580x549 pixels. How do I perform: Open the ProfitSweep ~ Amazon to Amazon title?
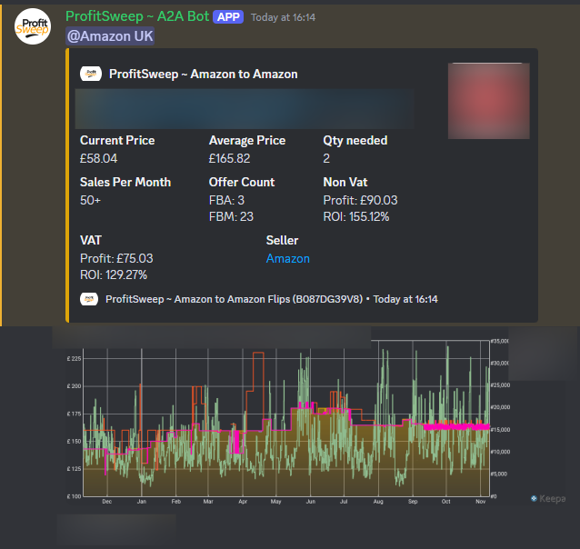pyautogui.click(x=203, y=74)
